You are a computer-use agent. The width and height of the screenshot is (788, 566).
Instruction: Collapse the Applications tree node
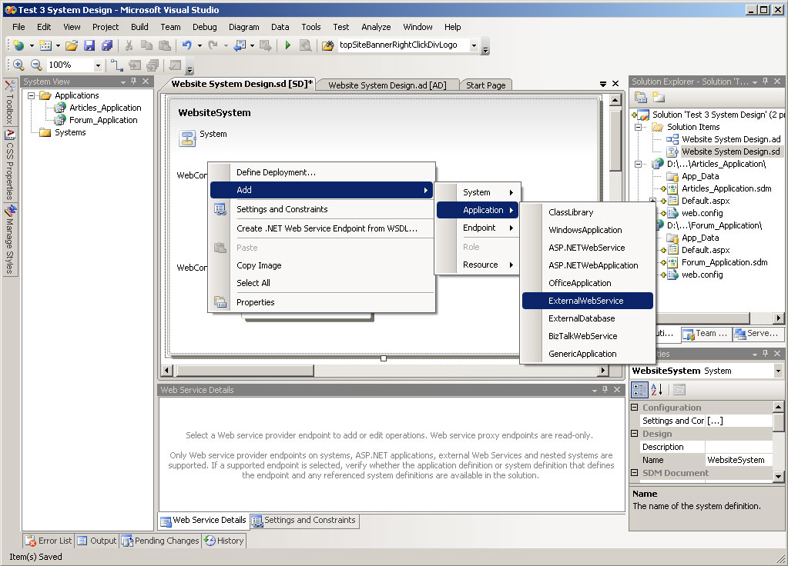pos(31,95)
